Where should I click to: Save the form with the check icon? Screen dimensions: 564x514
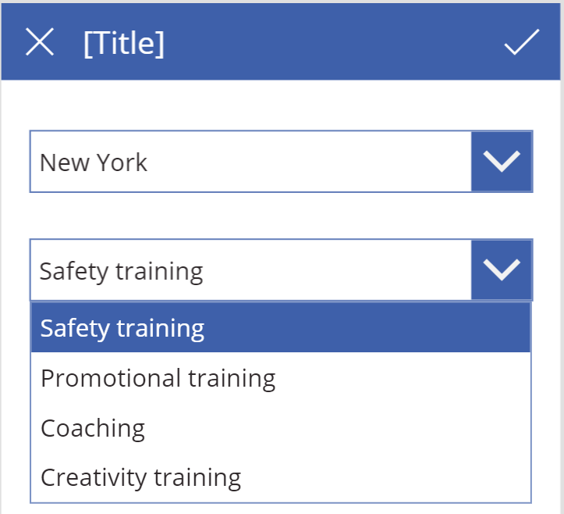tap(522, 41)
